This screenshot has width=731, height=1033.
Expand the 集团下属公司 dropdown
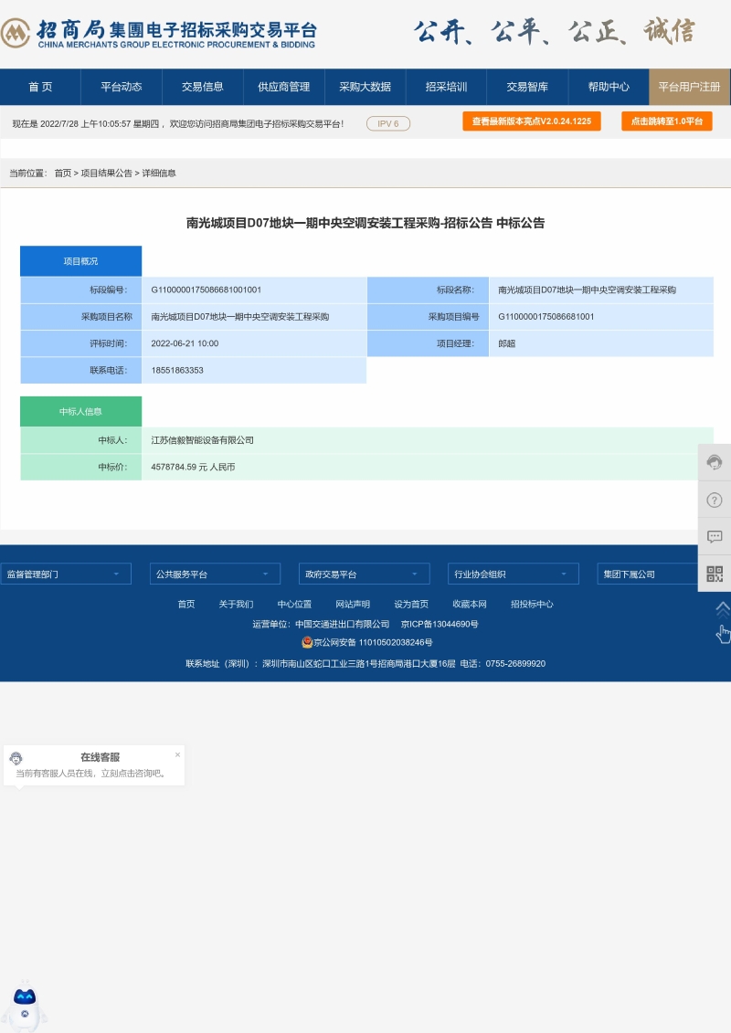click(647, 574)
